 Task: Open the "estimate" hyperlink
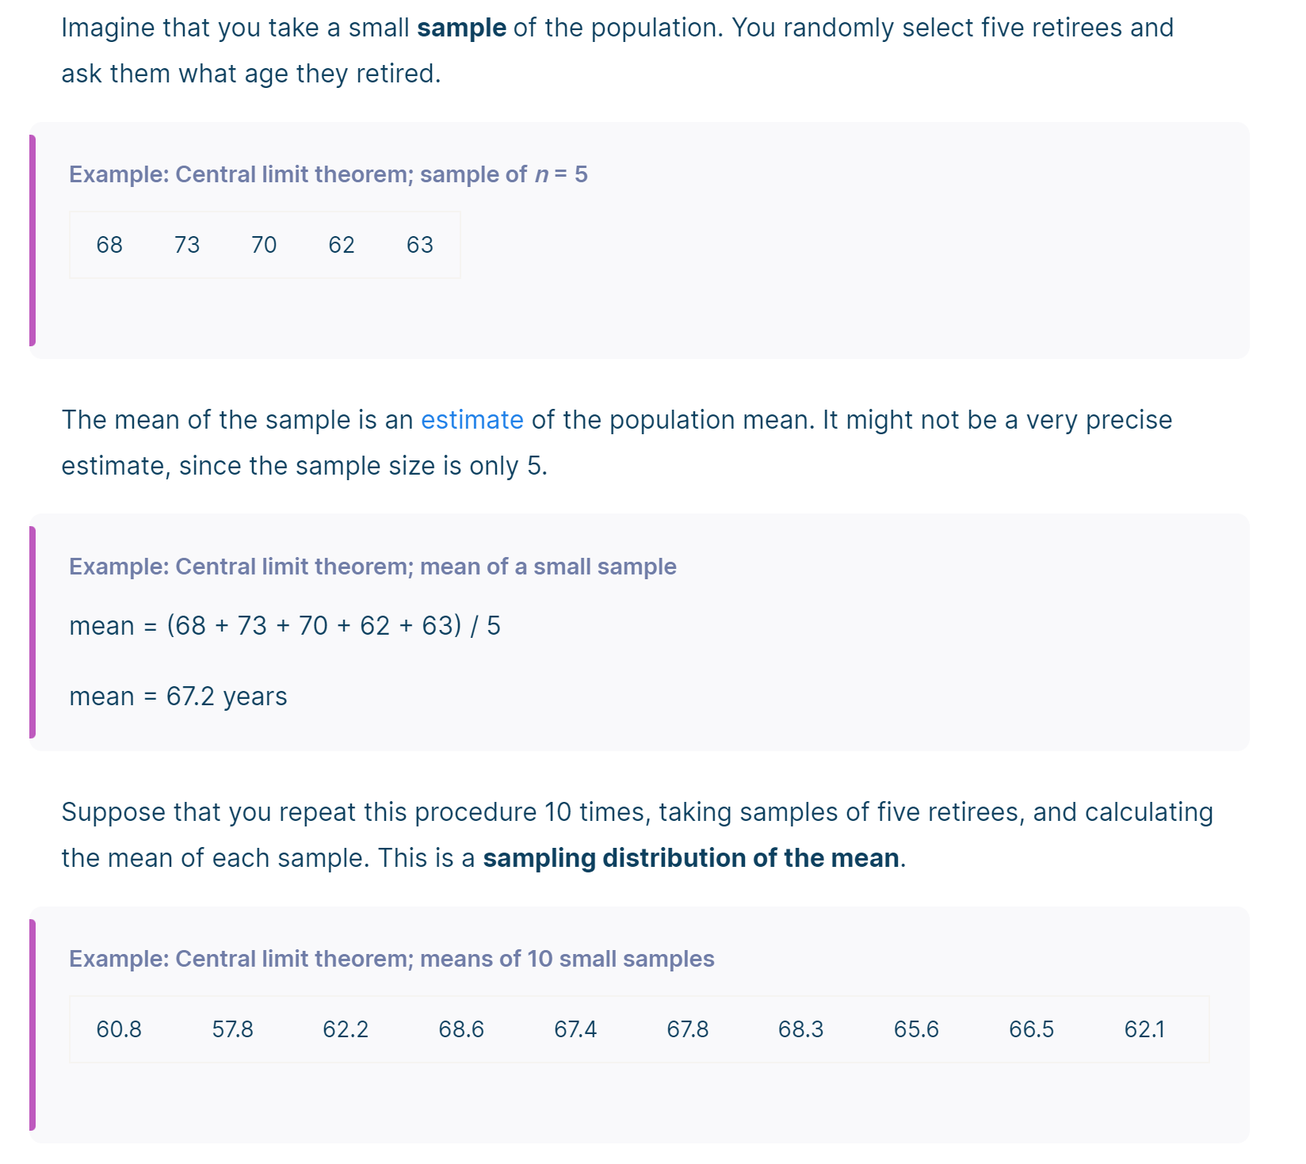pyautogui.click(x=472, y=420)
